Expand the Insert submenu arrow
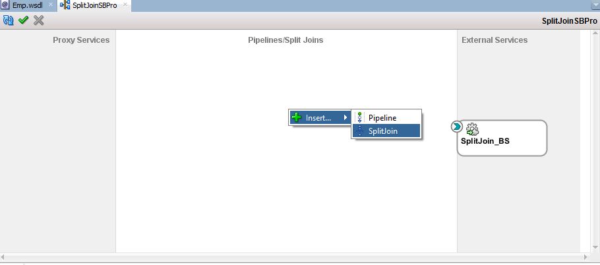 coord(345,117)
